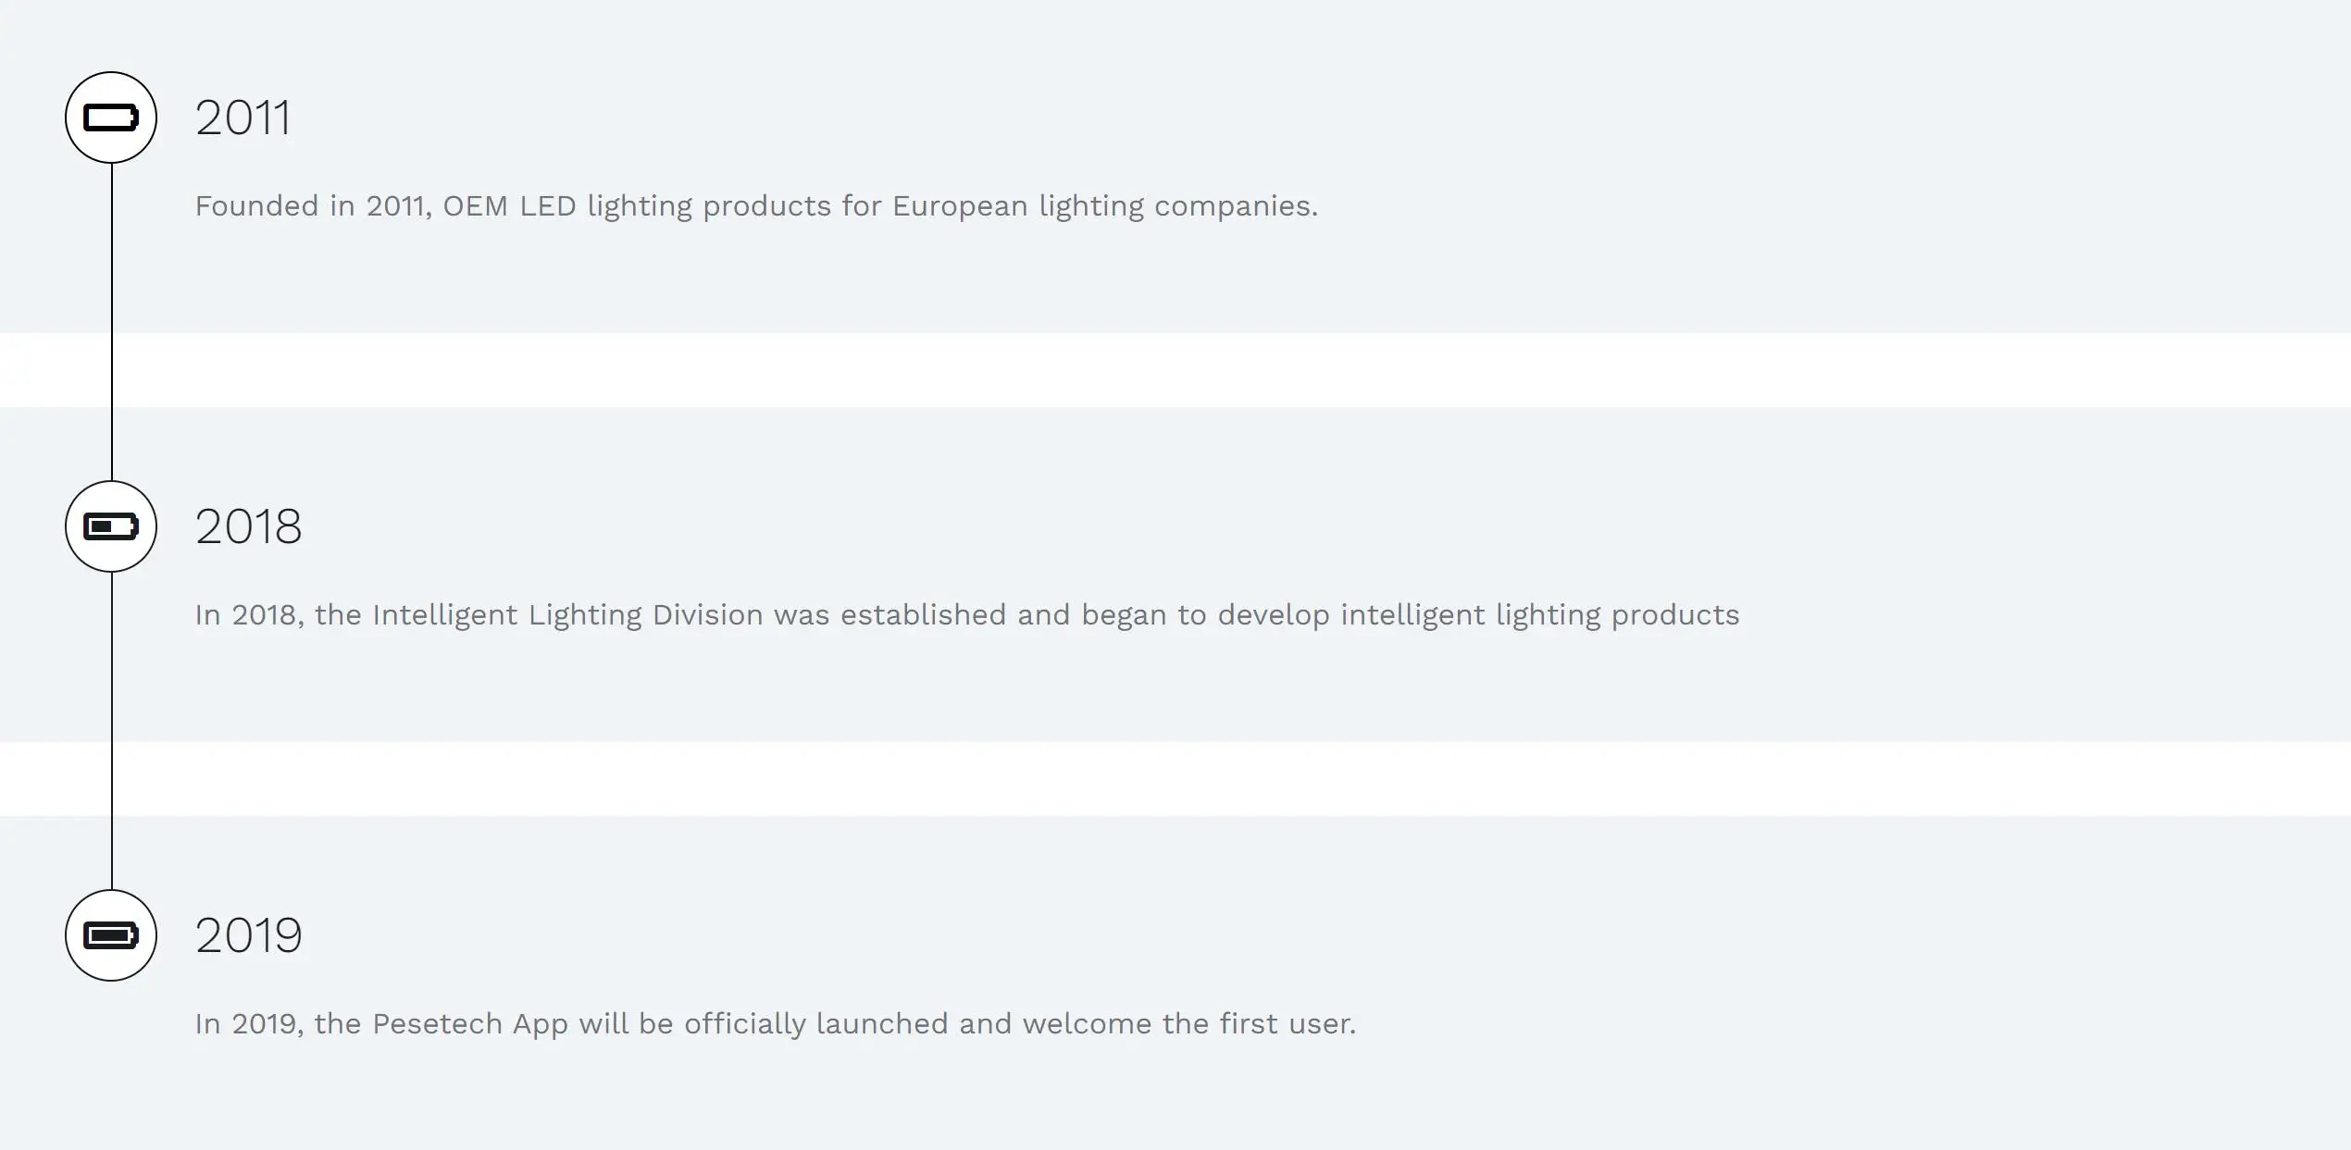Click "European lighting companies" in the 2011 entry

[x=1104, y=205]
